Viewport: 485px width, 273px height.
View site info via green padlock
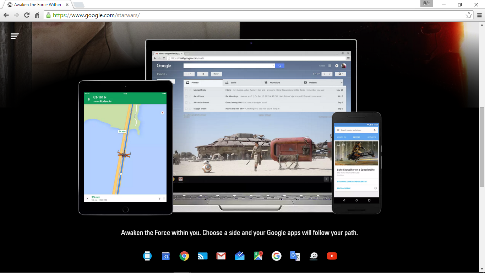(x=48, y=15)
